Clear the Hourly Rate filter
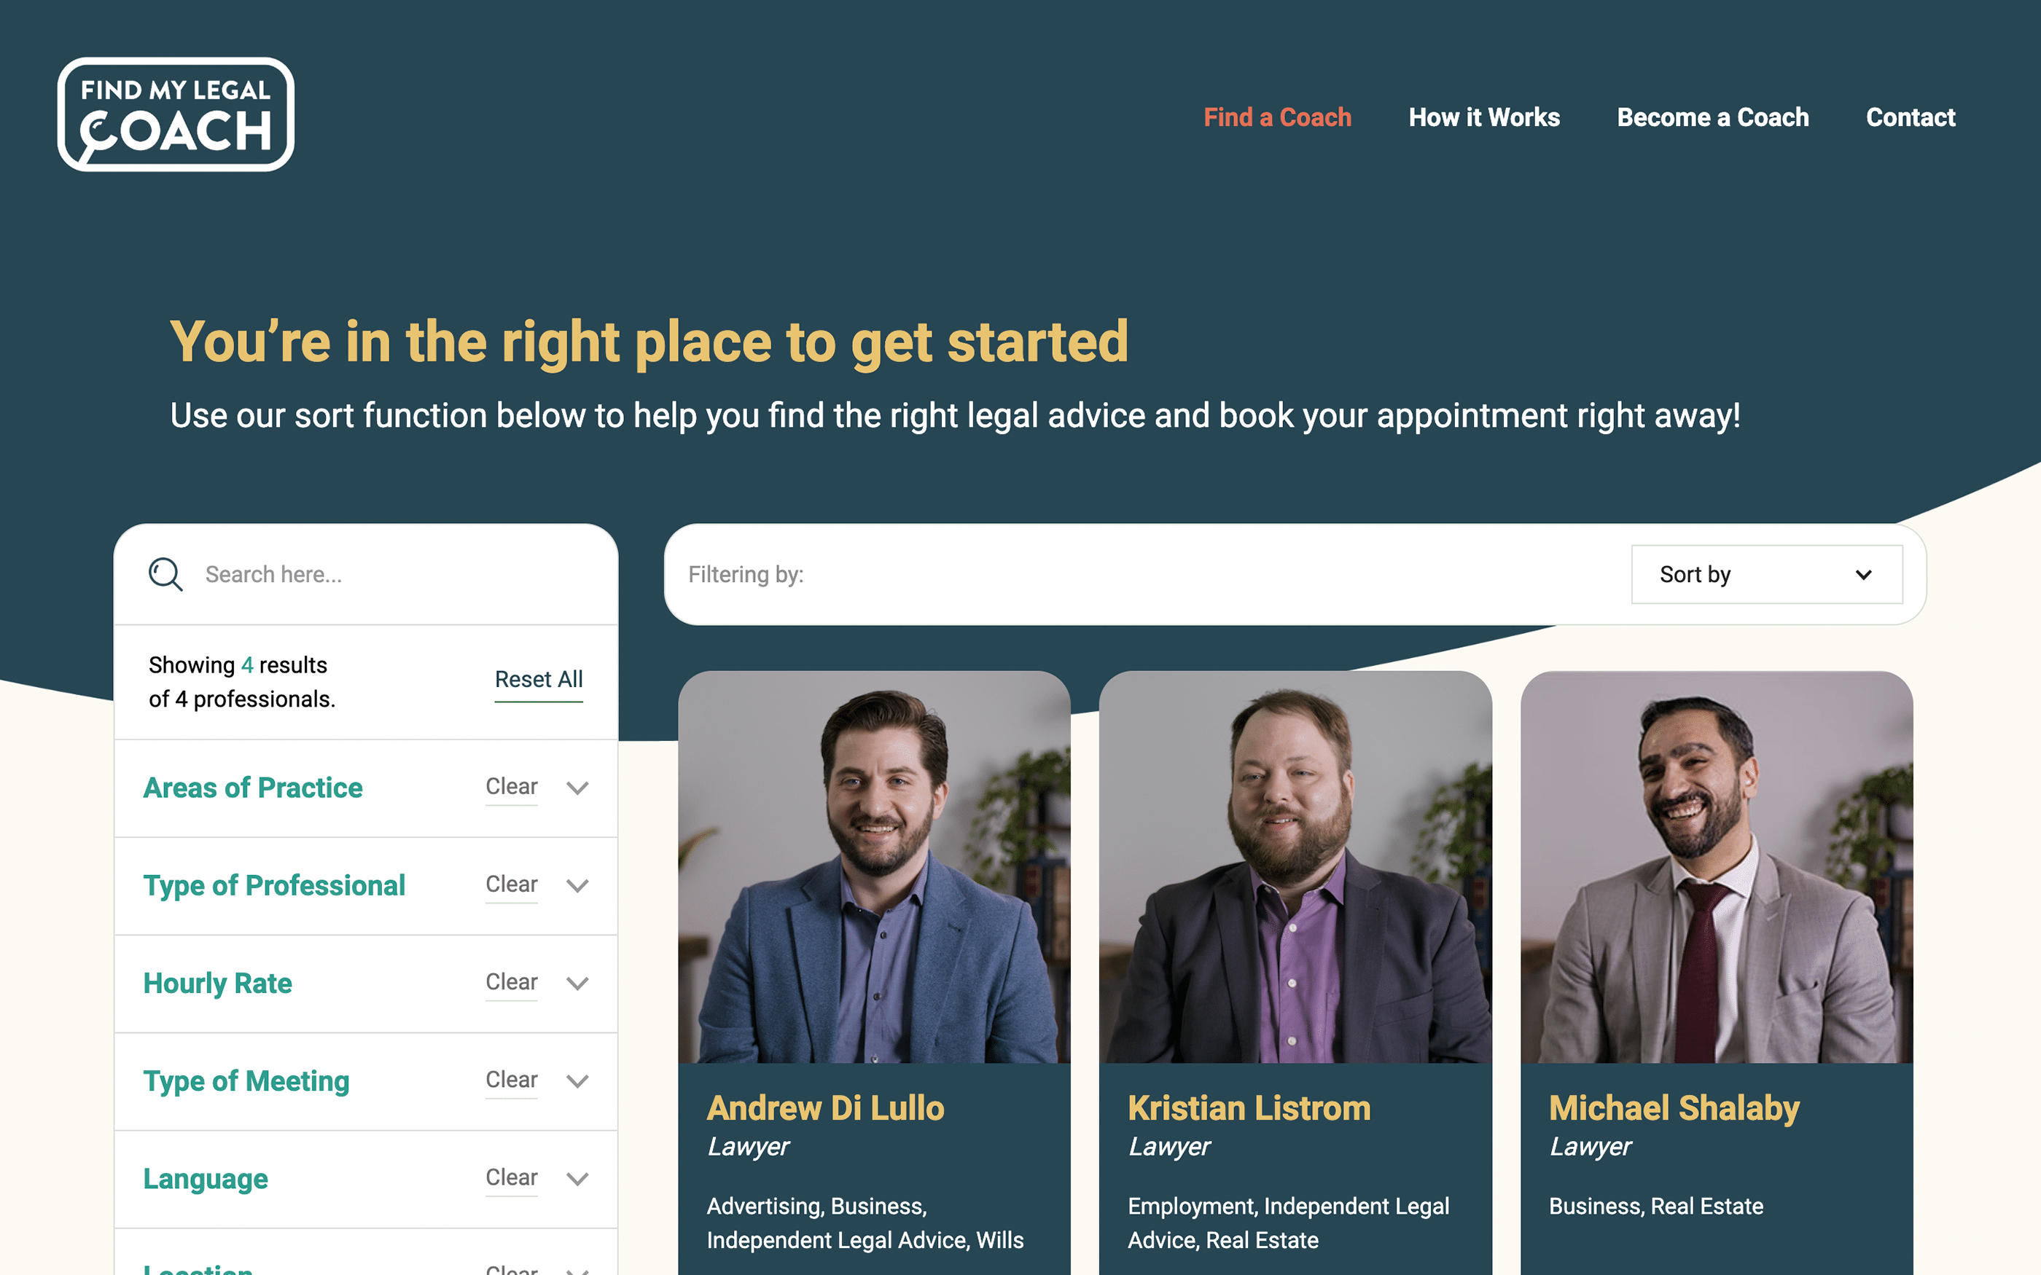Screen dimensions: 2041x1275 (x=511, y=982)
